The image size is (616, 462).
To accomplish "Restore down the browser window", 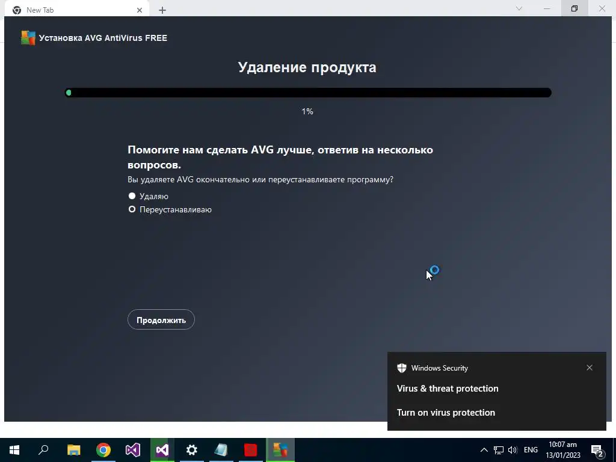I will 574,8.
